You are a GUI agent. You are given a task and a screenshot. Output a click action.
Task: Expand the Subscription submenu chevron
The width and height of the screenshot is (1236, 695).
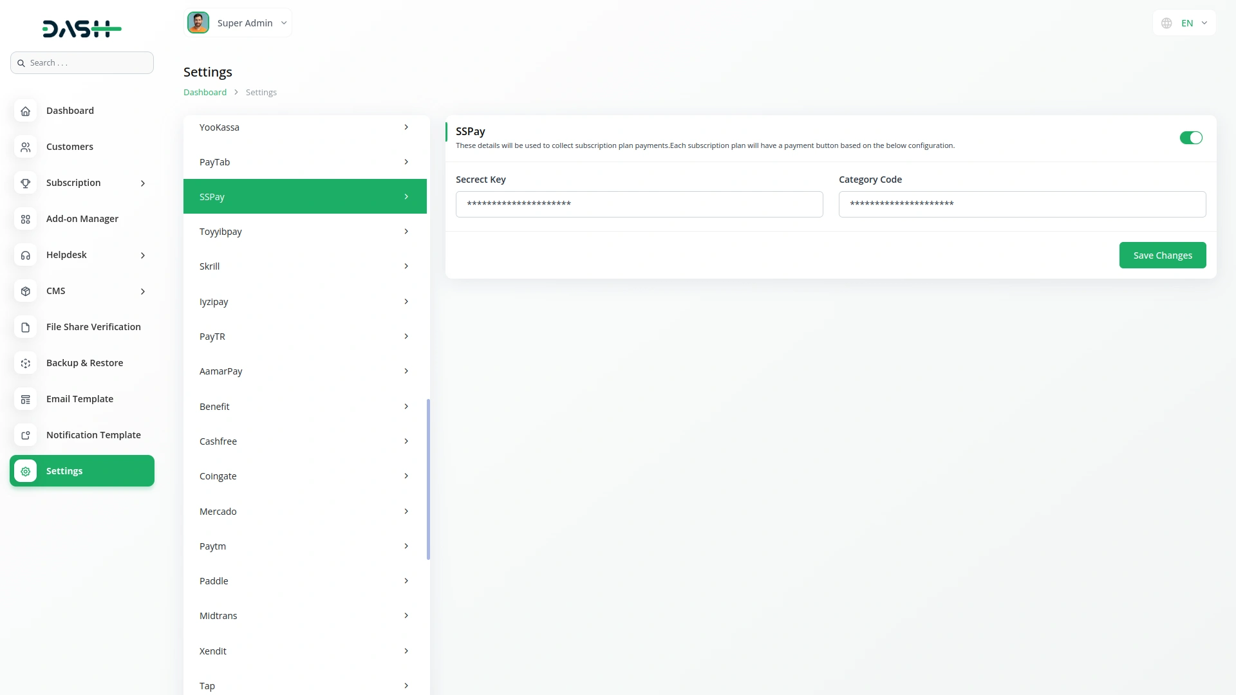pos(143,183)
